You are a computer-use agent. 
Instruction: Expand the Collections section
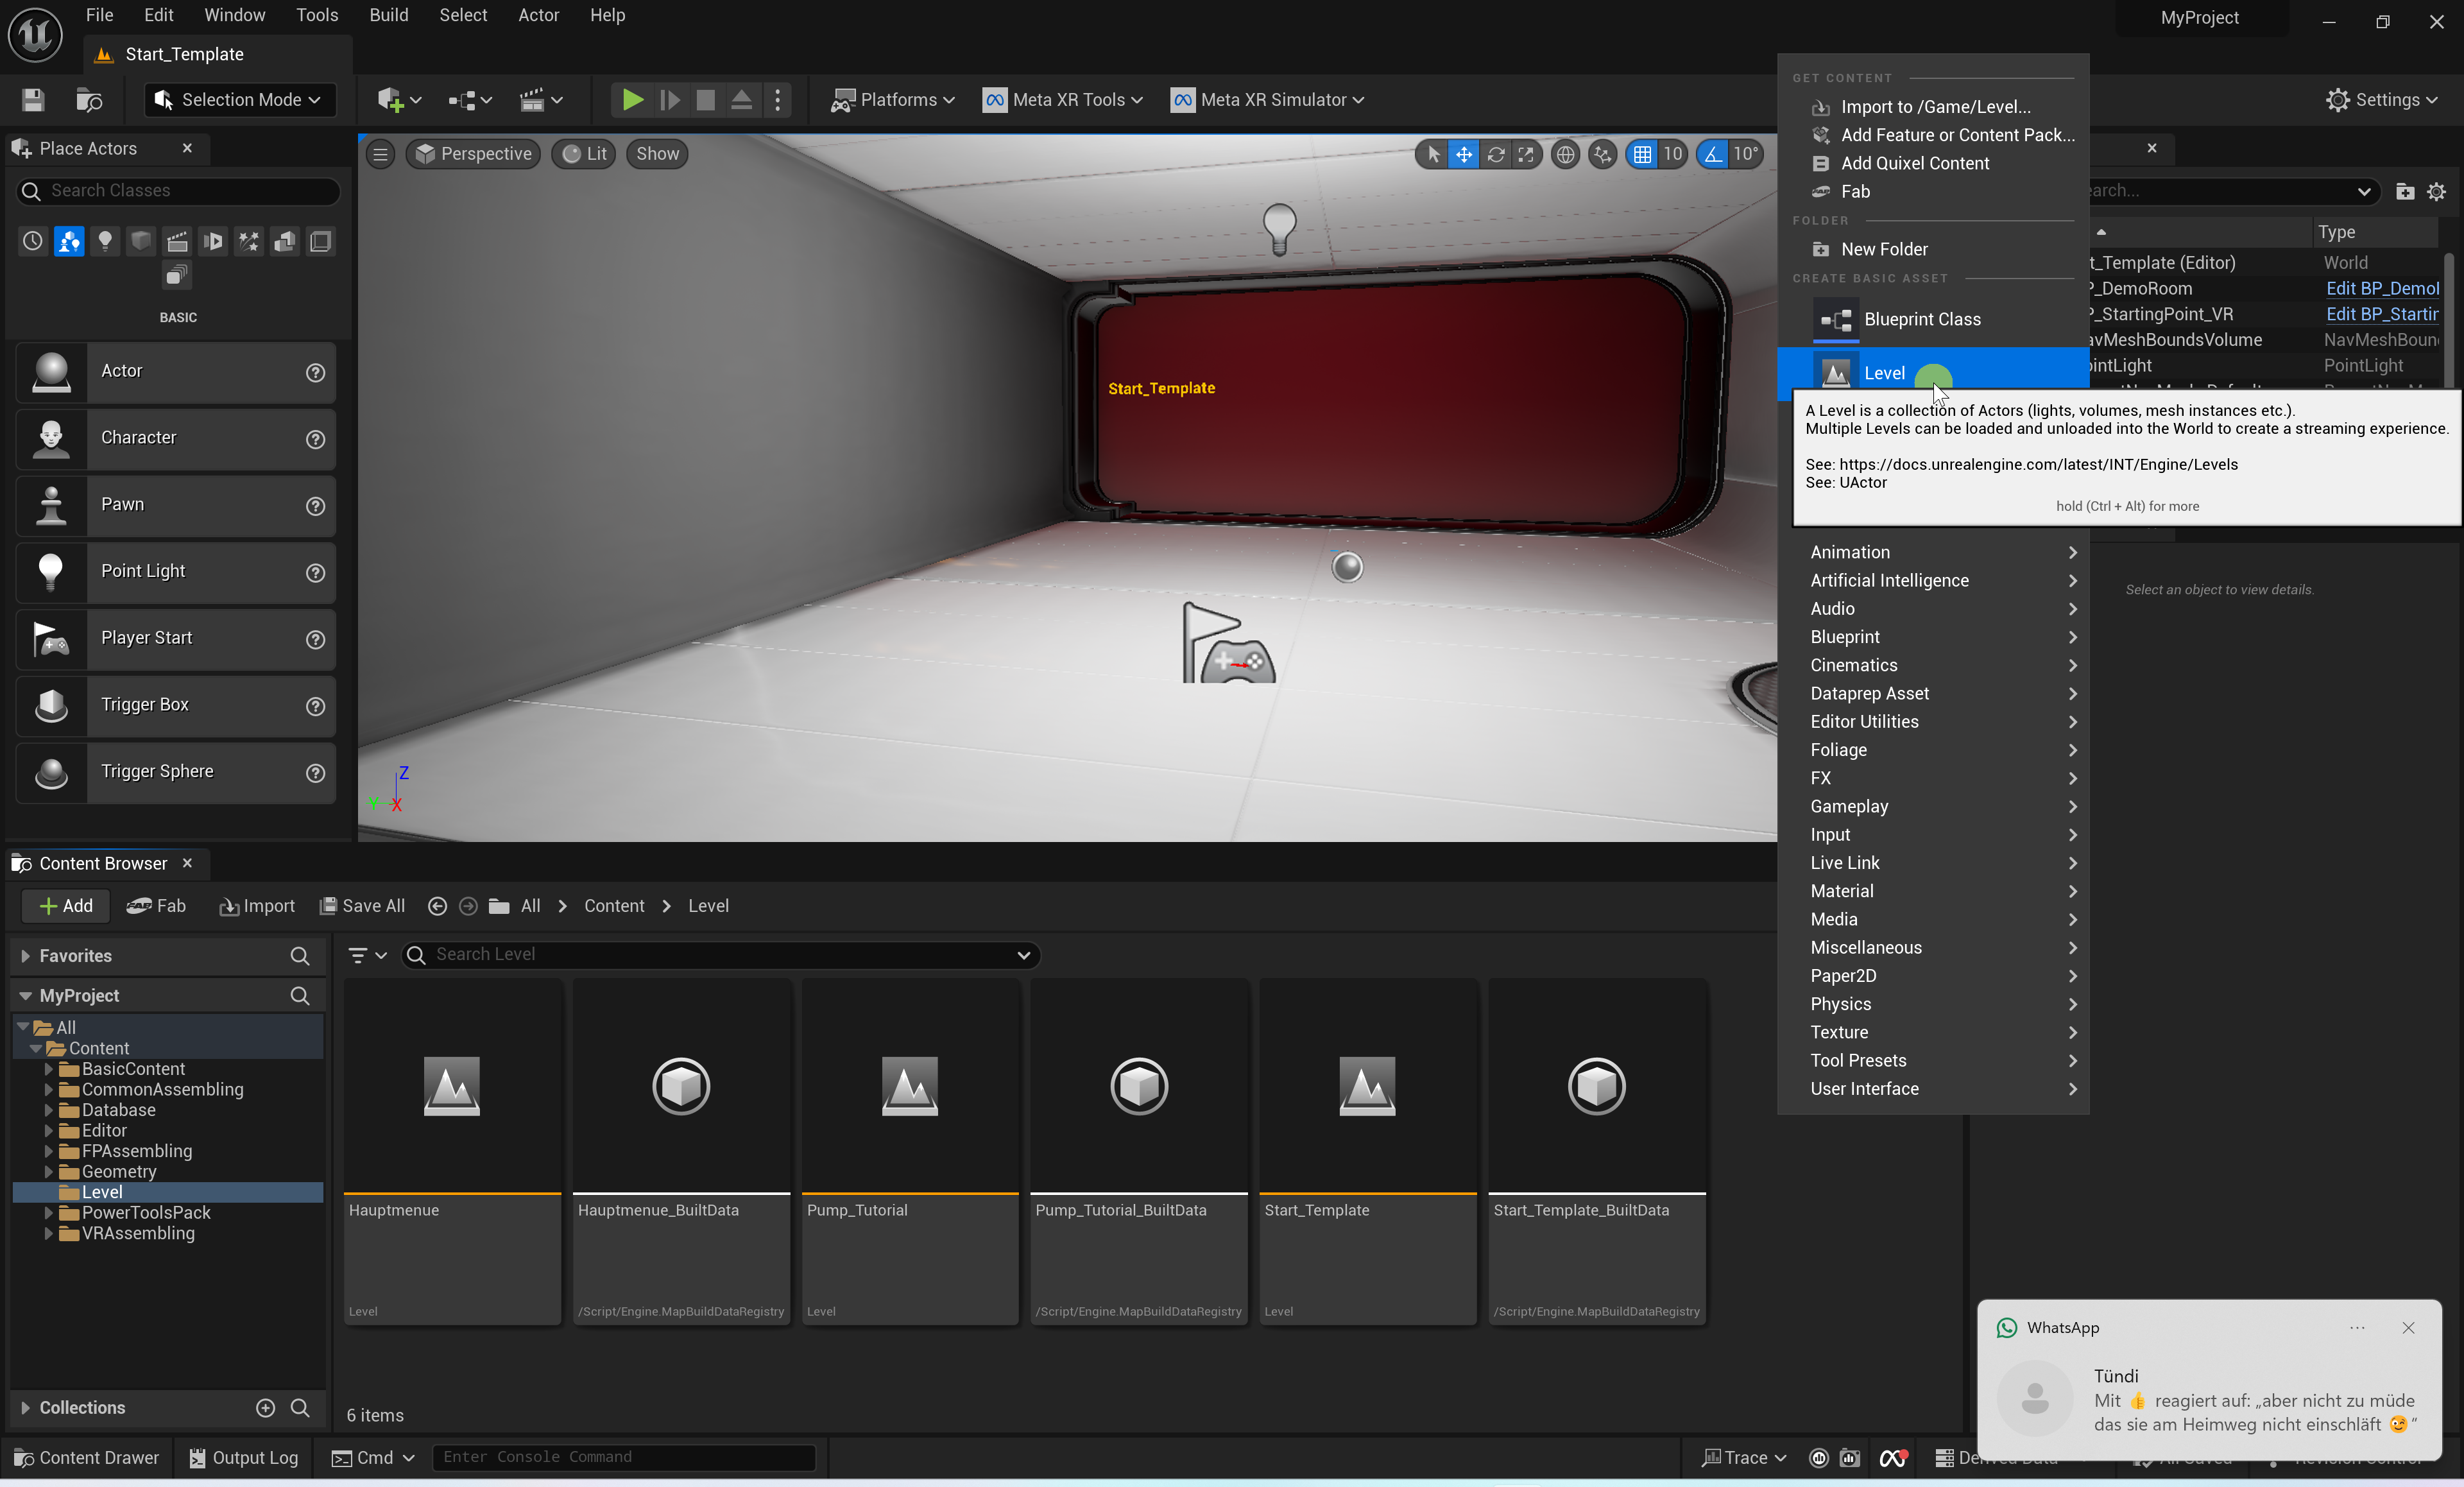click(x=25, y=1407)
